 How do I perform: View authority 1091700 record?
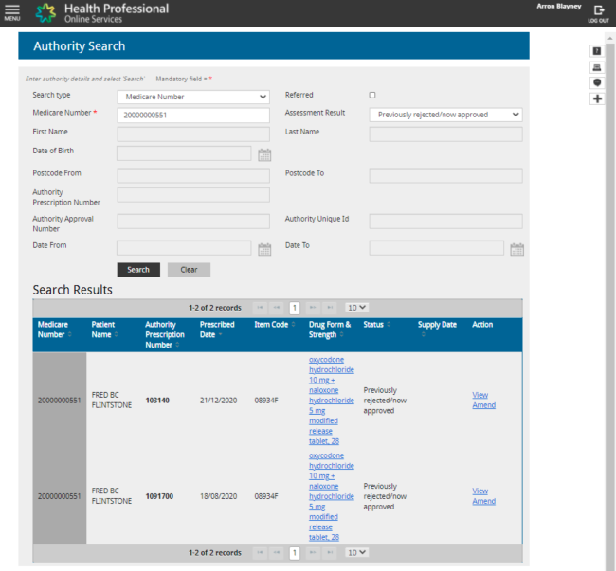(x=480, y=491)
